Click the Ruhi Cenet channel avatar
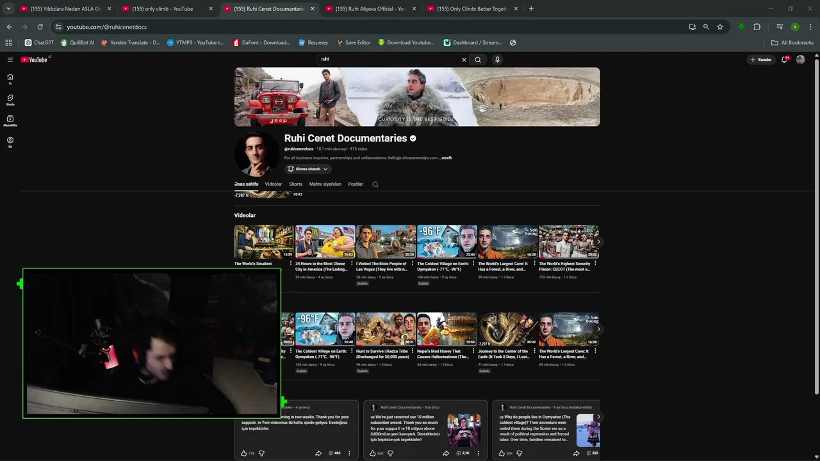 (257, 154)
